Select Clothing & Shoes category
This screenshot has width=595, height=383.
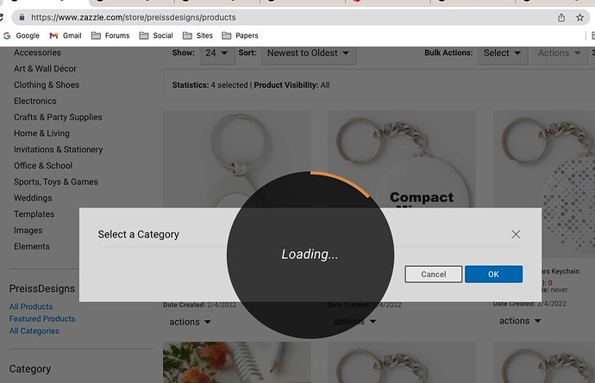click(47, 85)
